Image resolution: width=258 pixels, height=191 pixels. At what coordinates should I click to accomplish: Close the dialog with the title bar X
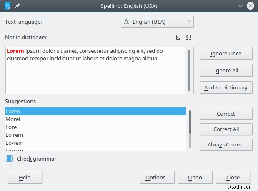(250, 6)
